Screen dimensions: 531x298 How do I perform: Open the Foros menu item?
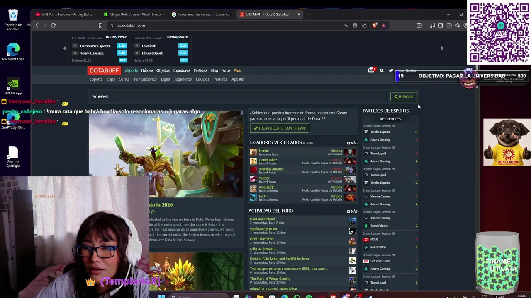(226, 70)
